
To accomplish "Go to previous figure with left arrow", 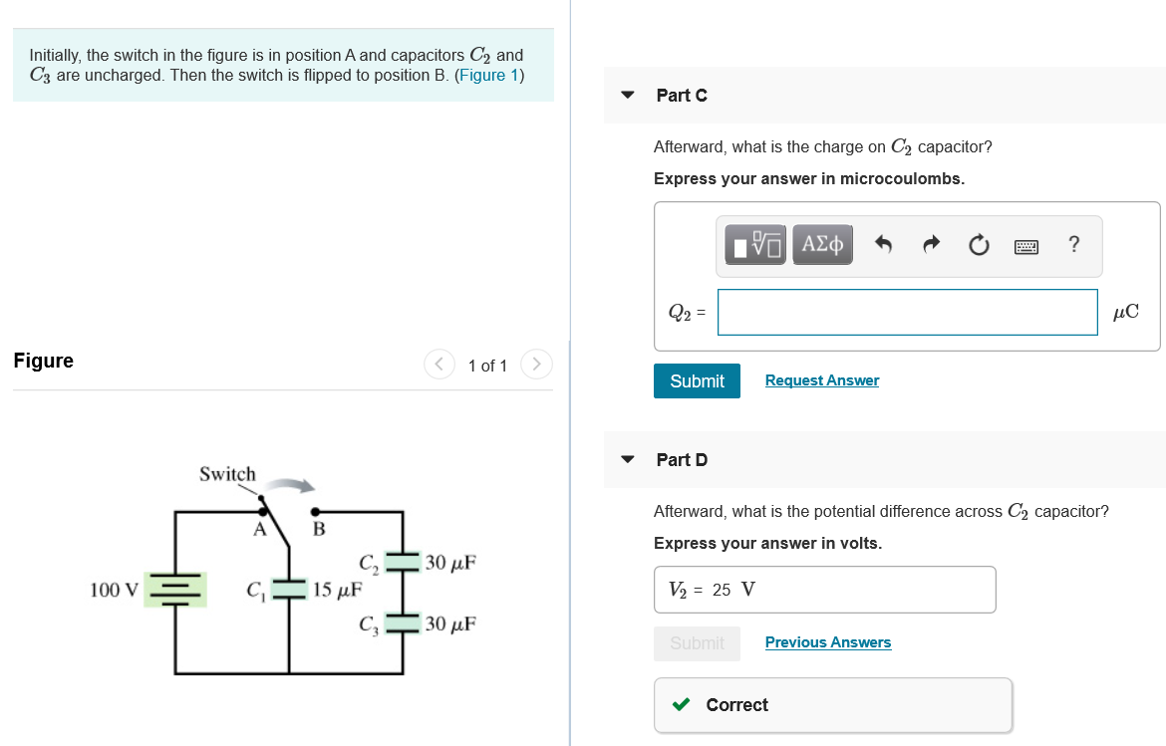I will click(x=438, y=365).
